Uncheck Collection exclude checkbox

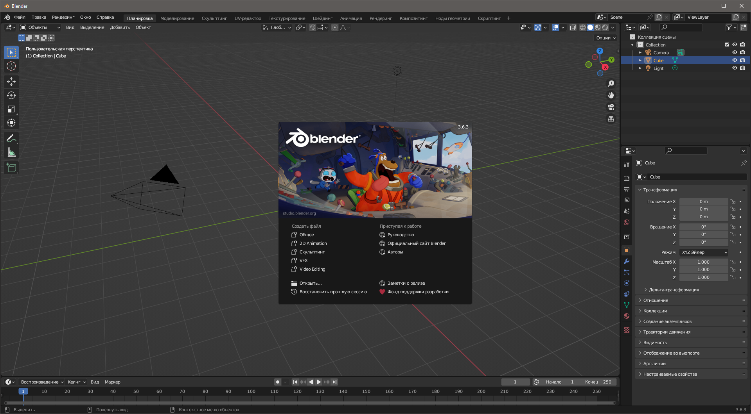727,45
